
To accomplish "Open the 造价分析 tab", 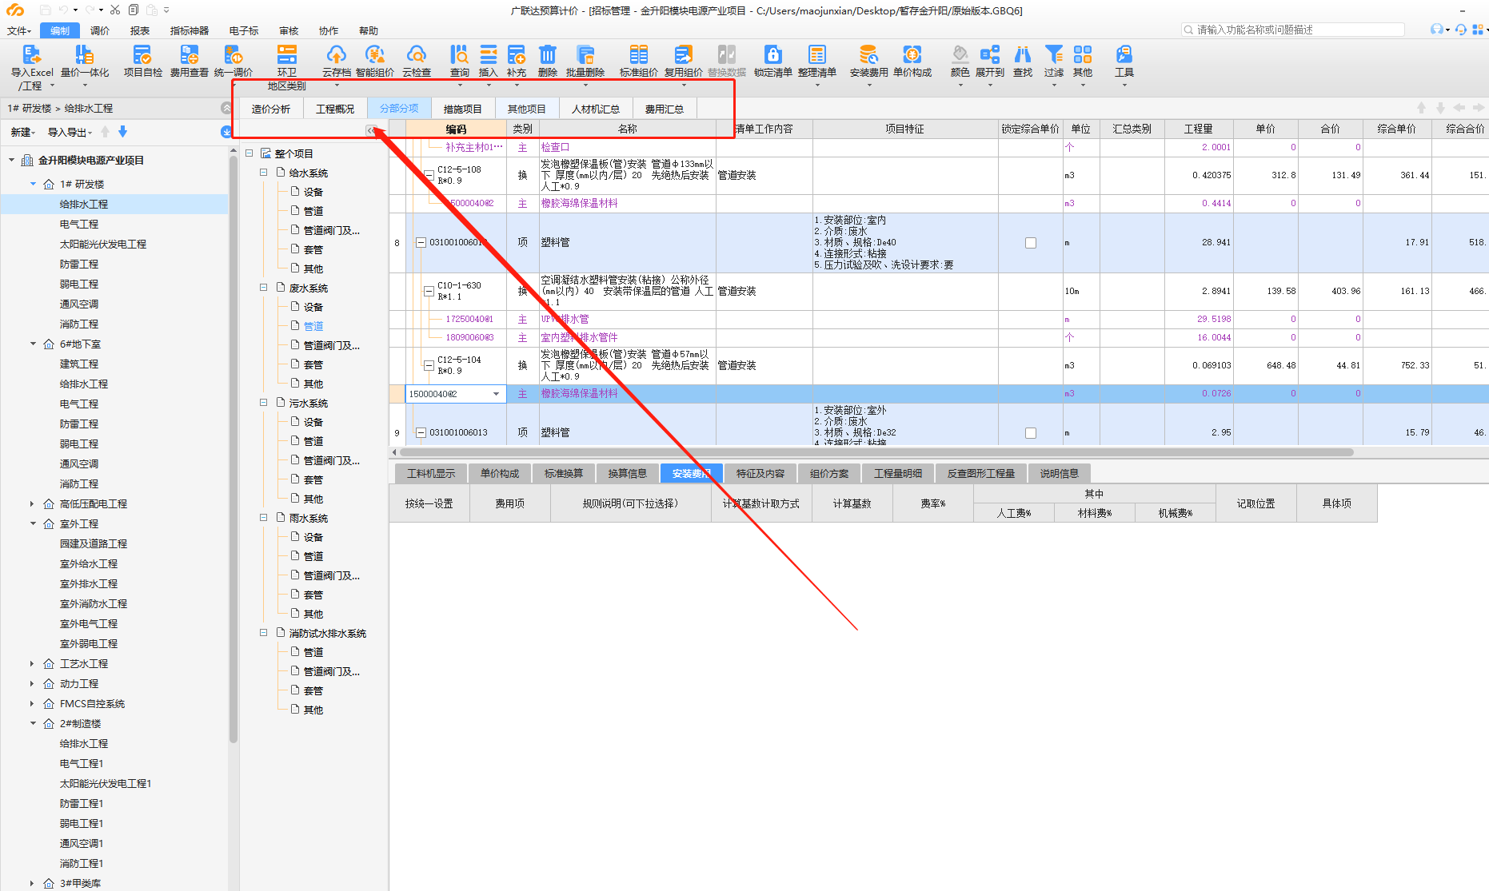I will click(x=270, y=109).
